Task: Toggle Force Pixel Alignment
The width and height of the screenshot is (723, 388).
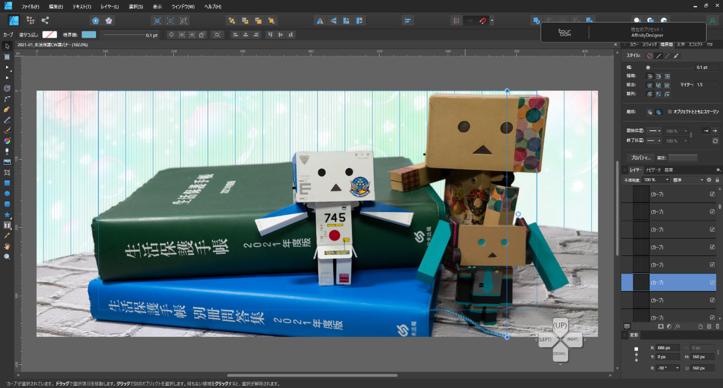Action: (x=456, y=20)
